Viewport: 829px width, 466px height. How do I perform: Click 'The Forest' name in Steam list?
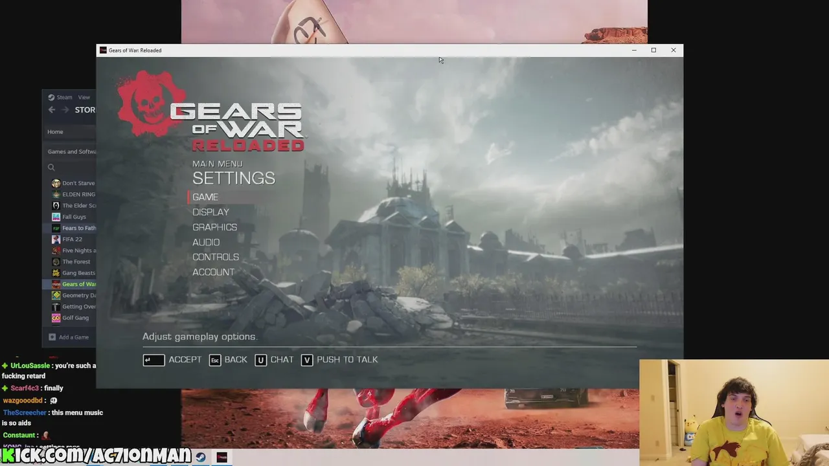[76, 261]
